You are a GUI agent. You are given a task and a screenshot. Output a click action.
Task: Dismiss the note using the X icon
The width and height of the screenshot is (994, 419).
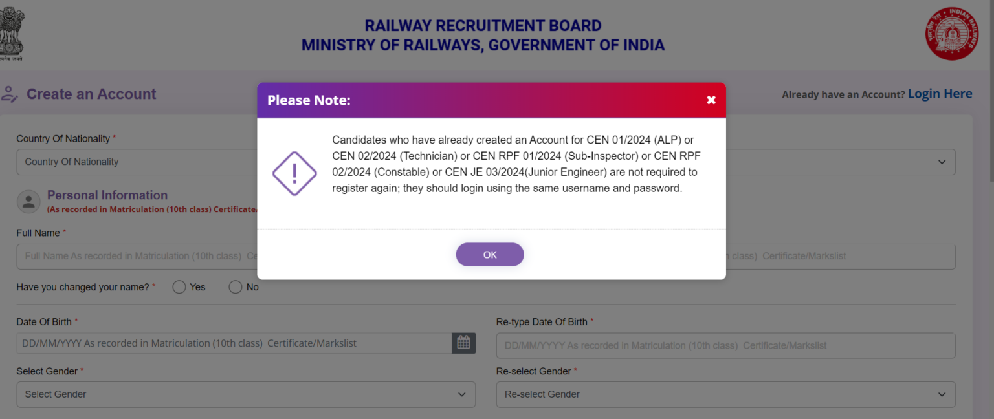coord(711,100)
